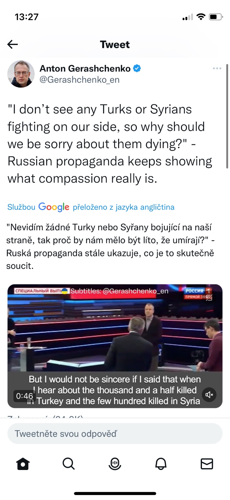
Task: Tap the blue verified badge
Action: (137, 68)
